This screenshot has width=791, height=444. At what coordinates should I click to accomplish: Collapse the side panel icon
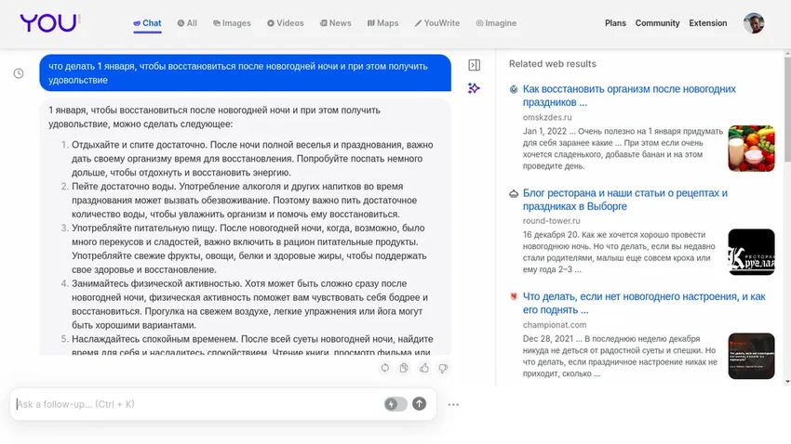(475, 65)
